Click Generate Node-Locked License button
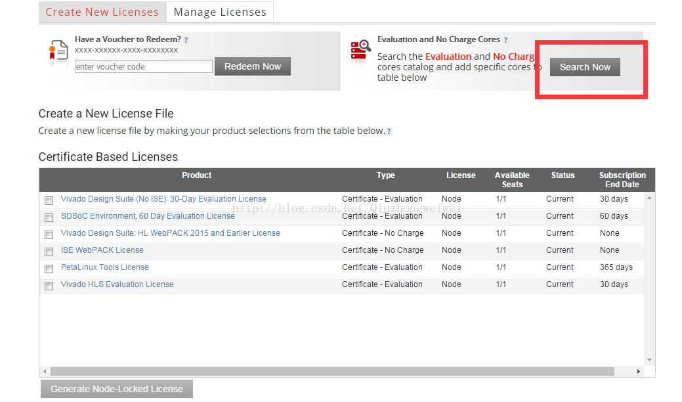Screen dimensions: 682x402 117,389
